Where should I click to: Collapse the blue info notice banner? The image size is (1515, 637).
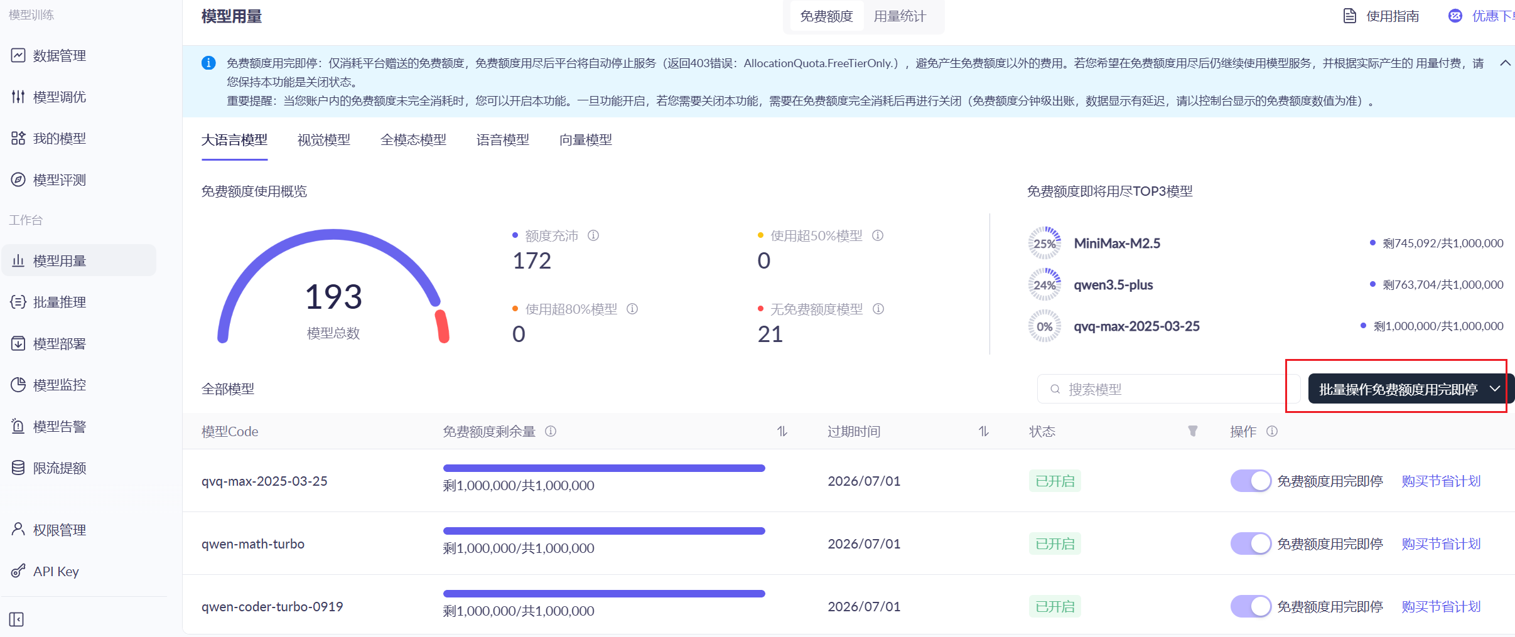[1504, 63]
